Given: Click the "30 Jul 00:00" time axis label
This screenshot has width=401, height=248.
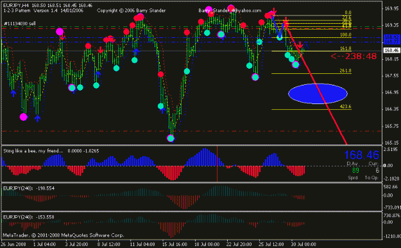Looking at the screenshot, I should pyautogui.click(x=303, y=244).
